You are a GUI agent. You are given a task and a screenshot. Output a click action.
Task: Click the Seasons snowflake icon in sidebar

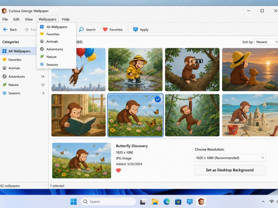click(5, 93)
